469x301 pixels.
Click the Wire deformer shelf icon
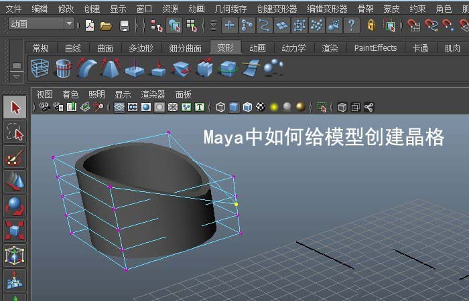tap(251, 68)
